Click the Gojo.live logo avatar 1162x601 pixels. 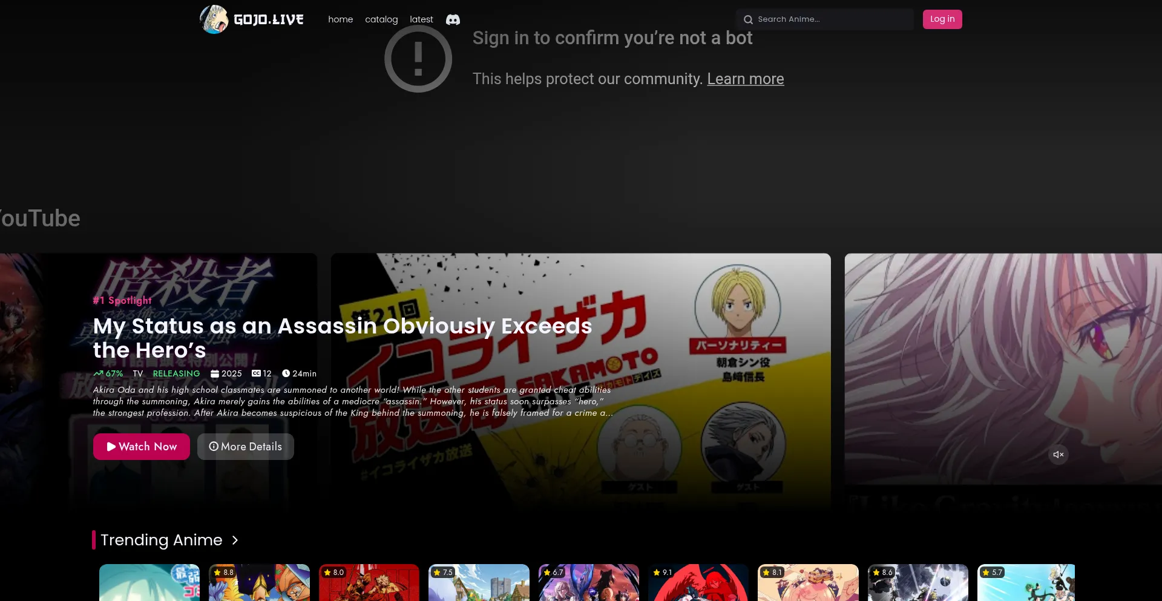(214, 19)
